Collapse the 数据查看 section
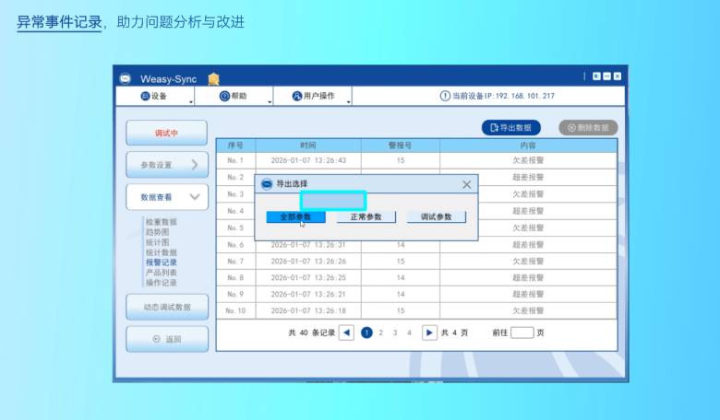Viewport: 720px width, 420px height. (166, 197)
